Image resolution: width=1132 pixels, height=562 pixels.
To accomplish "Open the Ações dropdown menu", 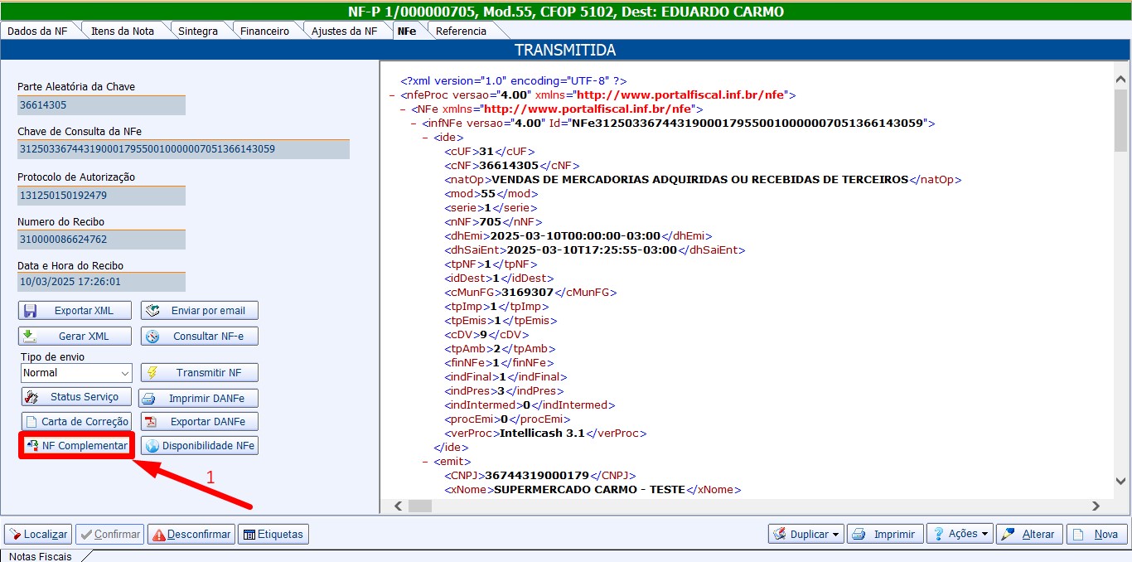I will [961, 535].
